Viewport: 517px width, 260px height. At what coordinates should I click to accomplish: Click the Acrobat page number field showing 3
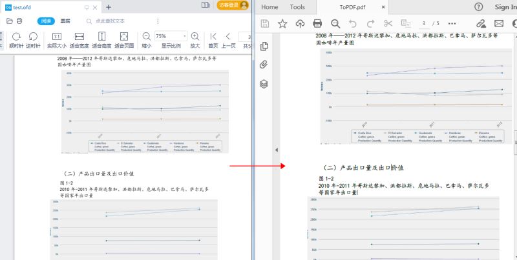424,23
